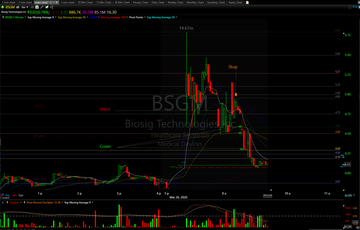This screenshot has width=360, height=230.
Task: Expand Exp Moving Average 50 dropdown
Action: [x=87, y=17]
